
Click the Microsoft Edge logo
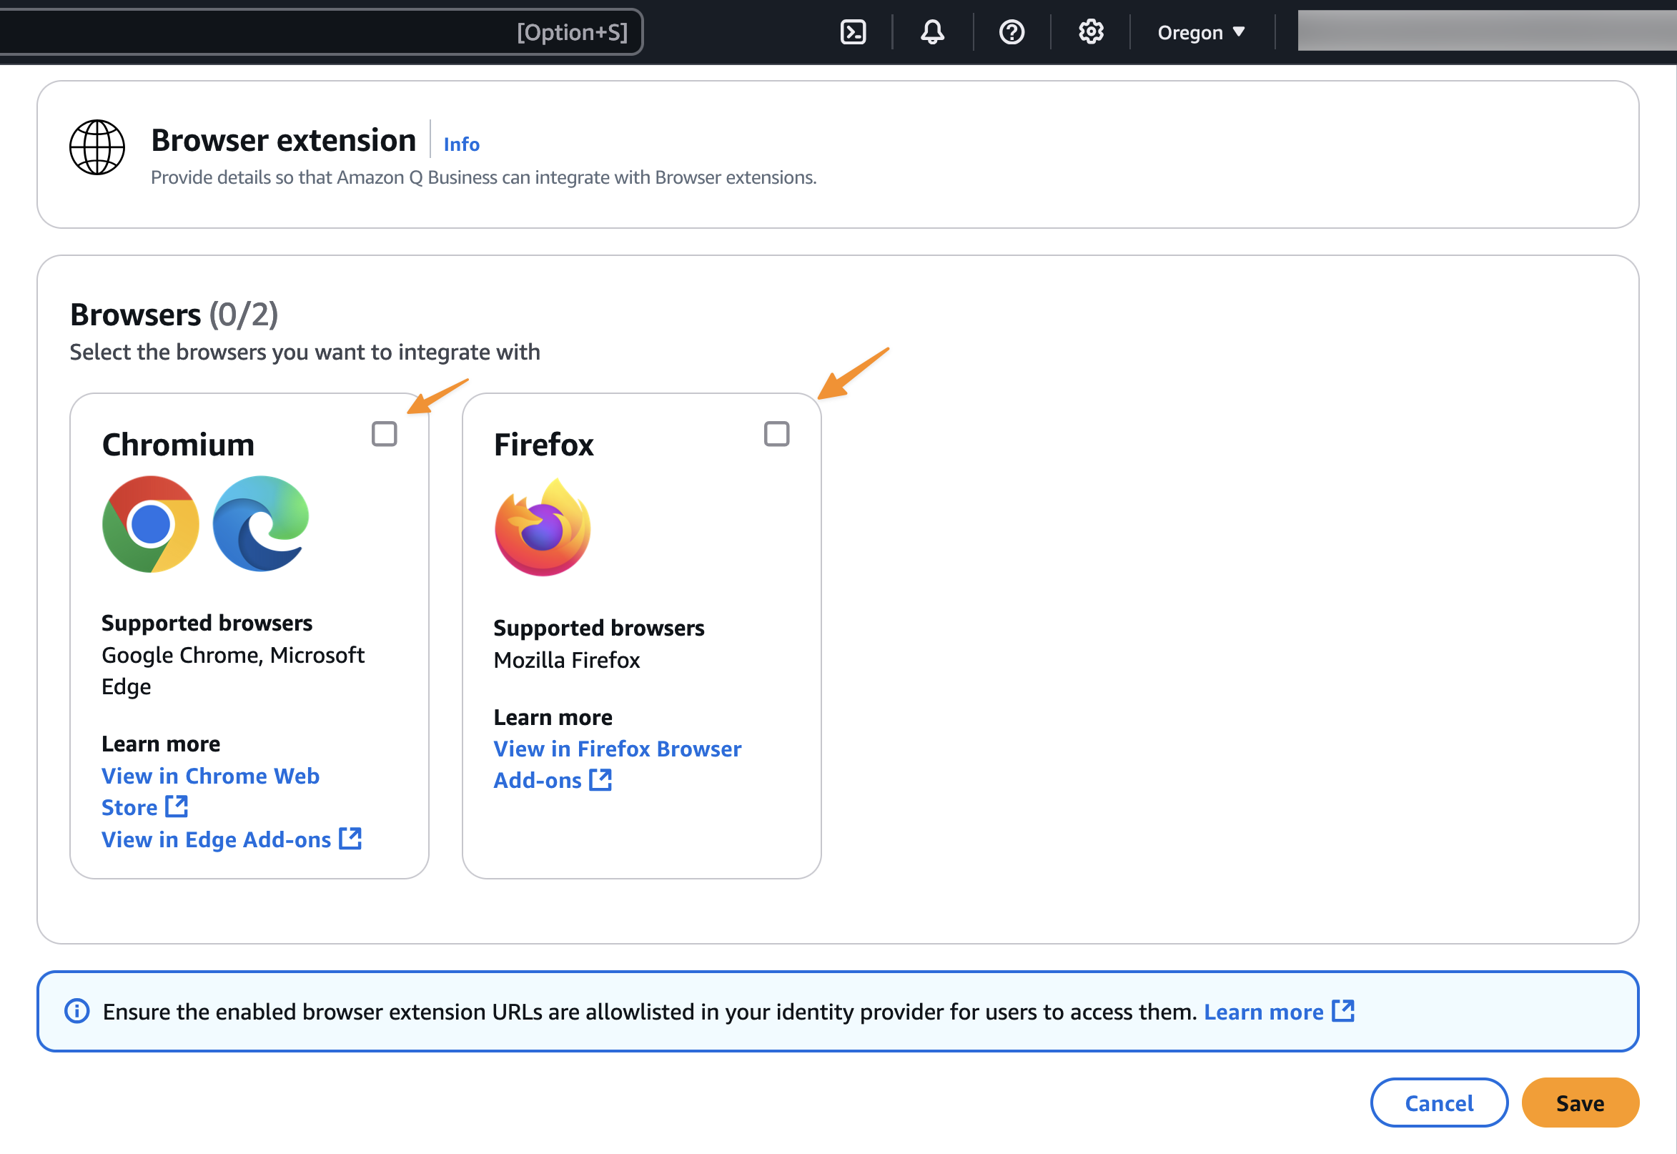coord(261,524)
